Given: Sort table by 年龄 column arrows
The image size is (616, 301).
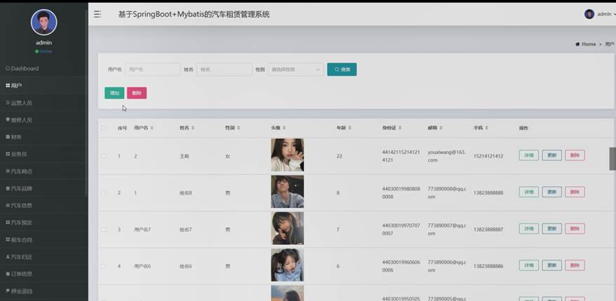Looking at the screenshot, I should click(349, 128).
